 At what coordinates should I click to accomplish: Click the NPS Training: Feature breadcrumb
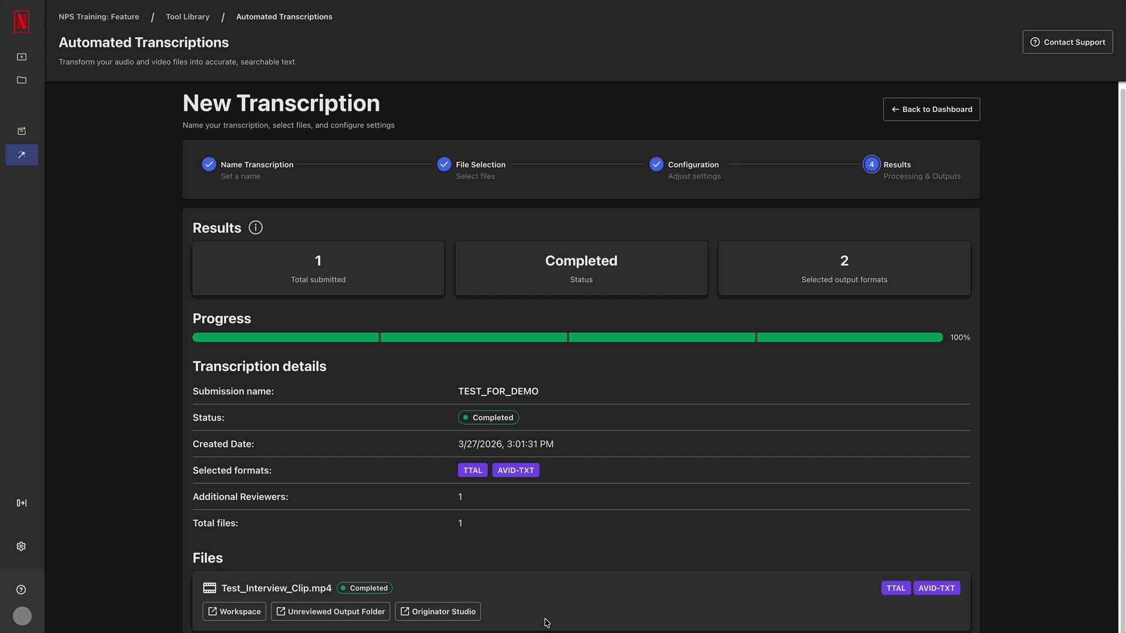(x=99, y=16)
